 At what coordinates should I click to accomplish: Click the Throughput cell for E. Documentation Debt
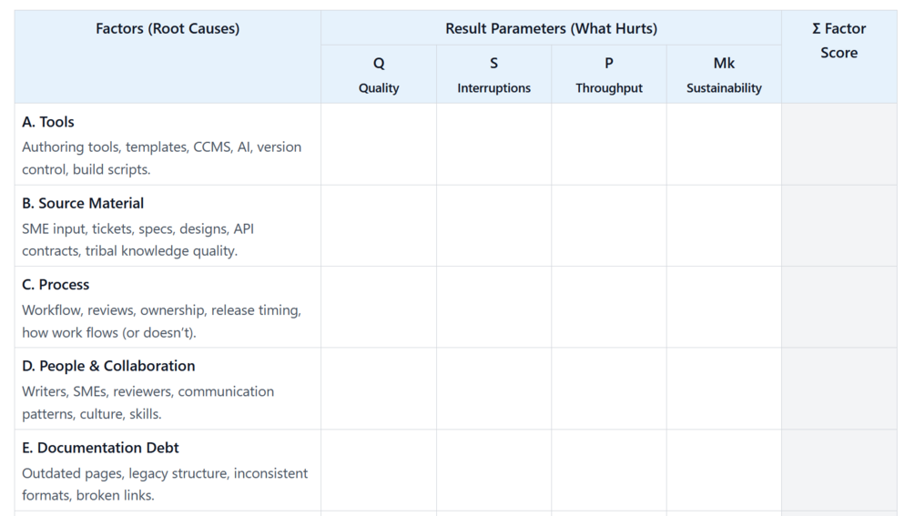tap(609, 470)
